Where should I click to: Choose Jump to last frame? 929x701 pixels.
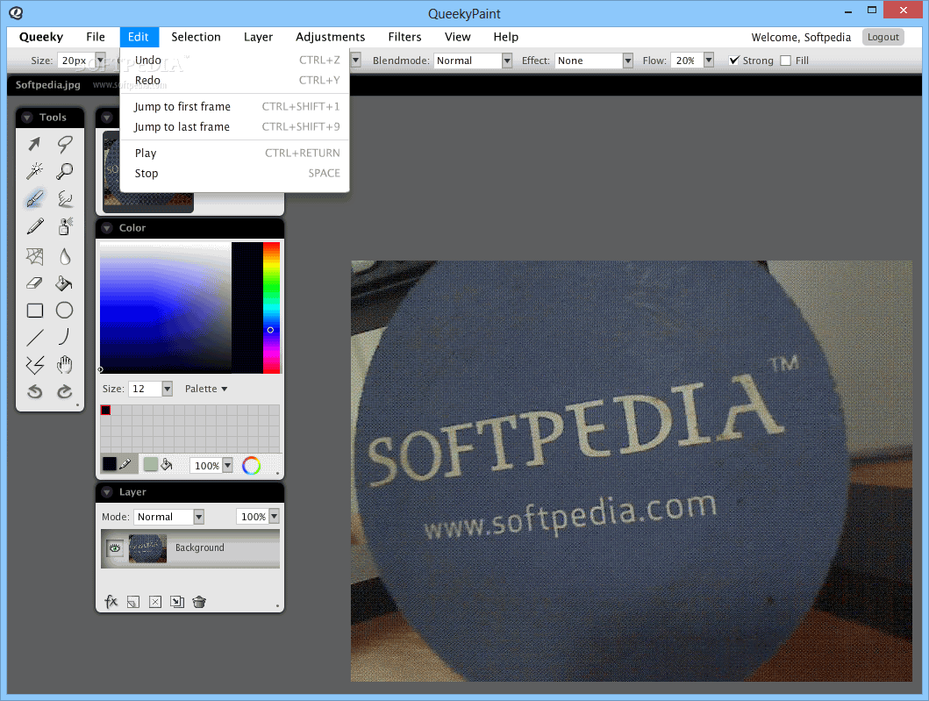coord(234,127)
